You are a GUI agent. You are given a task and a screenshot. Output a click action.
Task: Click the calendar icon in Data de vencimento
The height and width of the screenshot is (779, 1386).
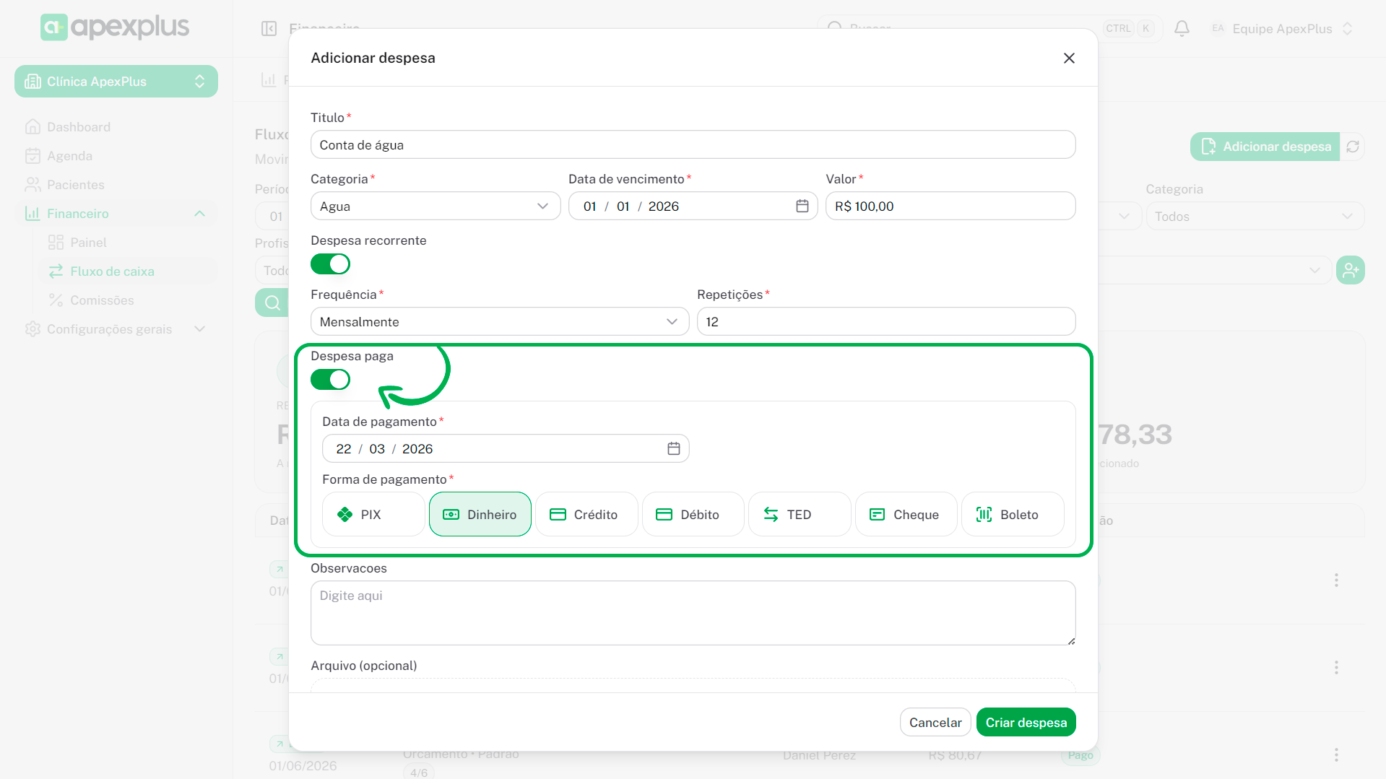click(802, 206)
